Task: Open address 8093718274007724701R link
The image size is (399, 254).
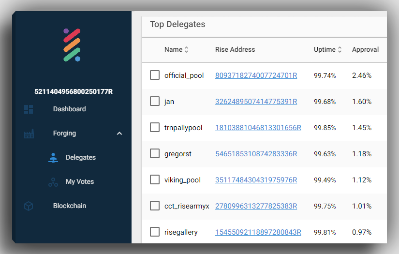Action: [256, 75]
